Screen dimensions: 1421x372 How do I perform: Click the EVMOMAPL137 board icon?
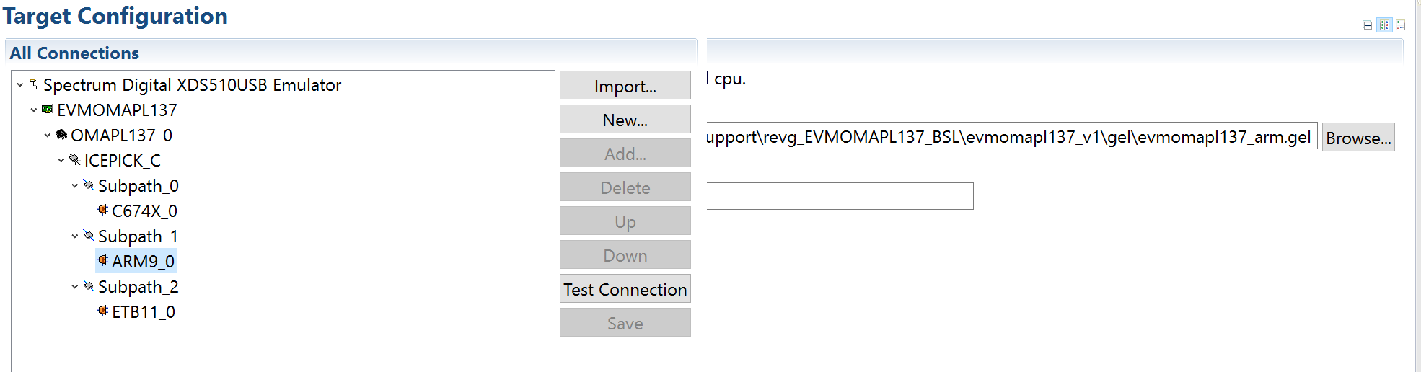pyautogui.click(x=48, y=110)
